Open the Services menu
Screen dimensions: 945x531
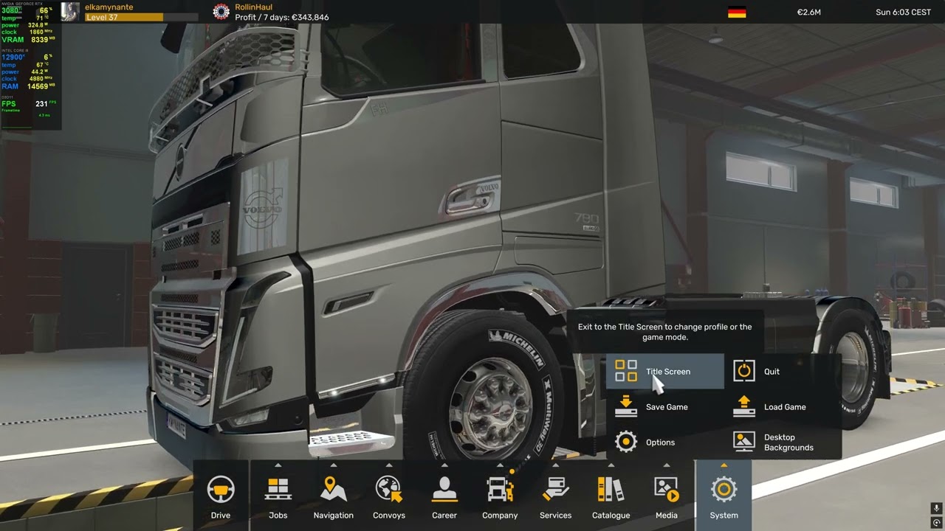click(x=555, y=496)
